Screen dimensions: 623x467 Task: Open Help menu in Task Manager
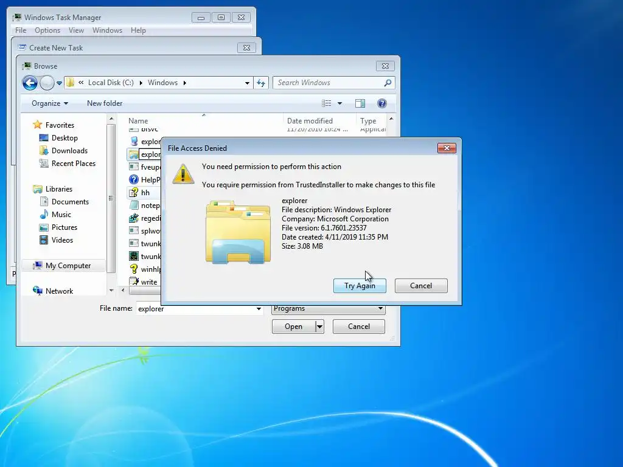[x=138, y=30]
